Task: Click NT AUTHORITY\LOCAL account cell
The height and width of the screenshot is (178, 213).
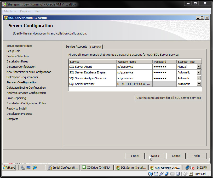Action: click(x=134, y=84)
